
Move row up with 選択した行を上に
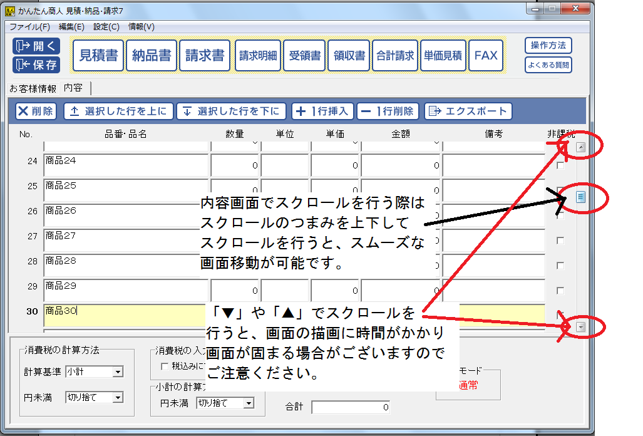tap(118, 111)
